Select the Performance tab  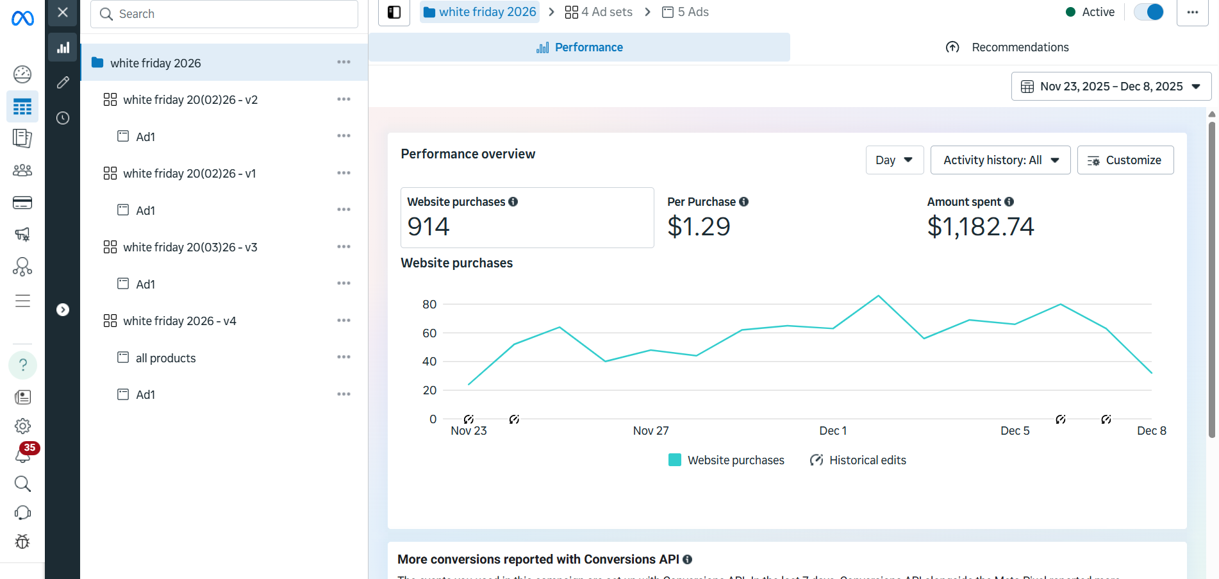coord(579,47)
